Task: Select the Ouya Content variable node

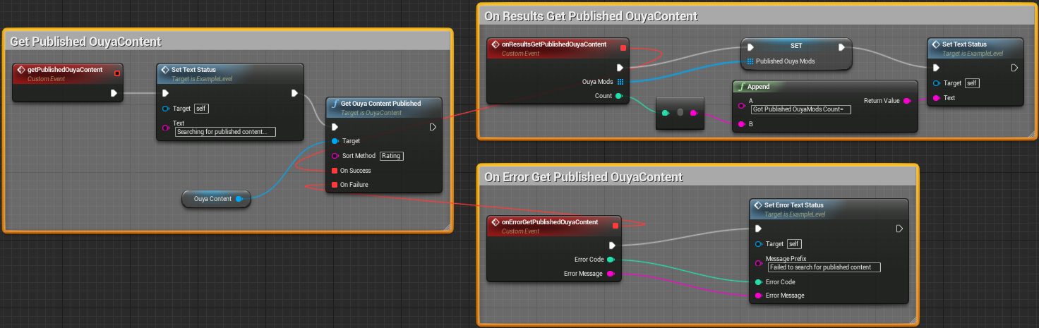Action: (x=216, y=199)
